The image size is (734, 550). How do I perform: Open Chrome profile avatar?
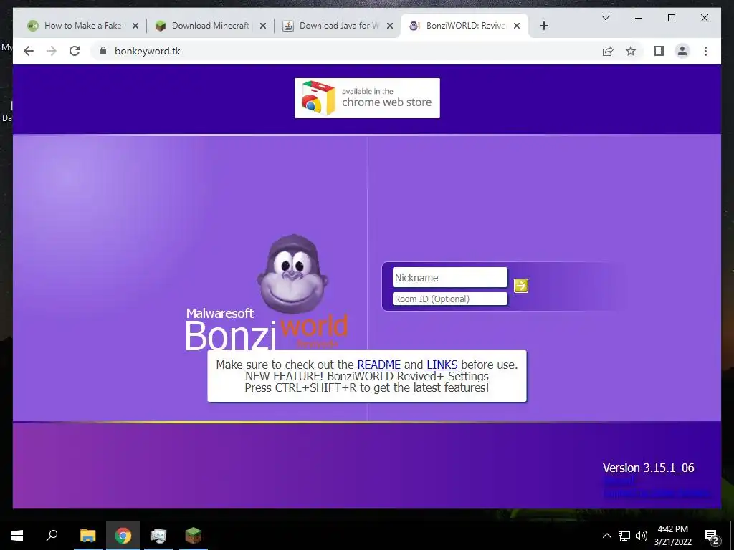(682, 51)
